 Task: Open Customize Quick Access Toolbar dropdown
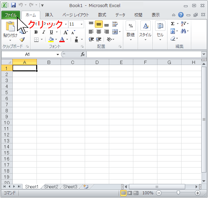42,5
